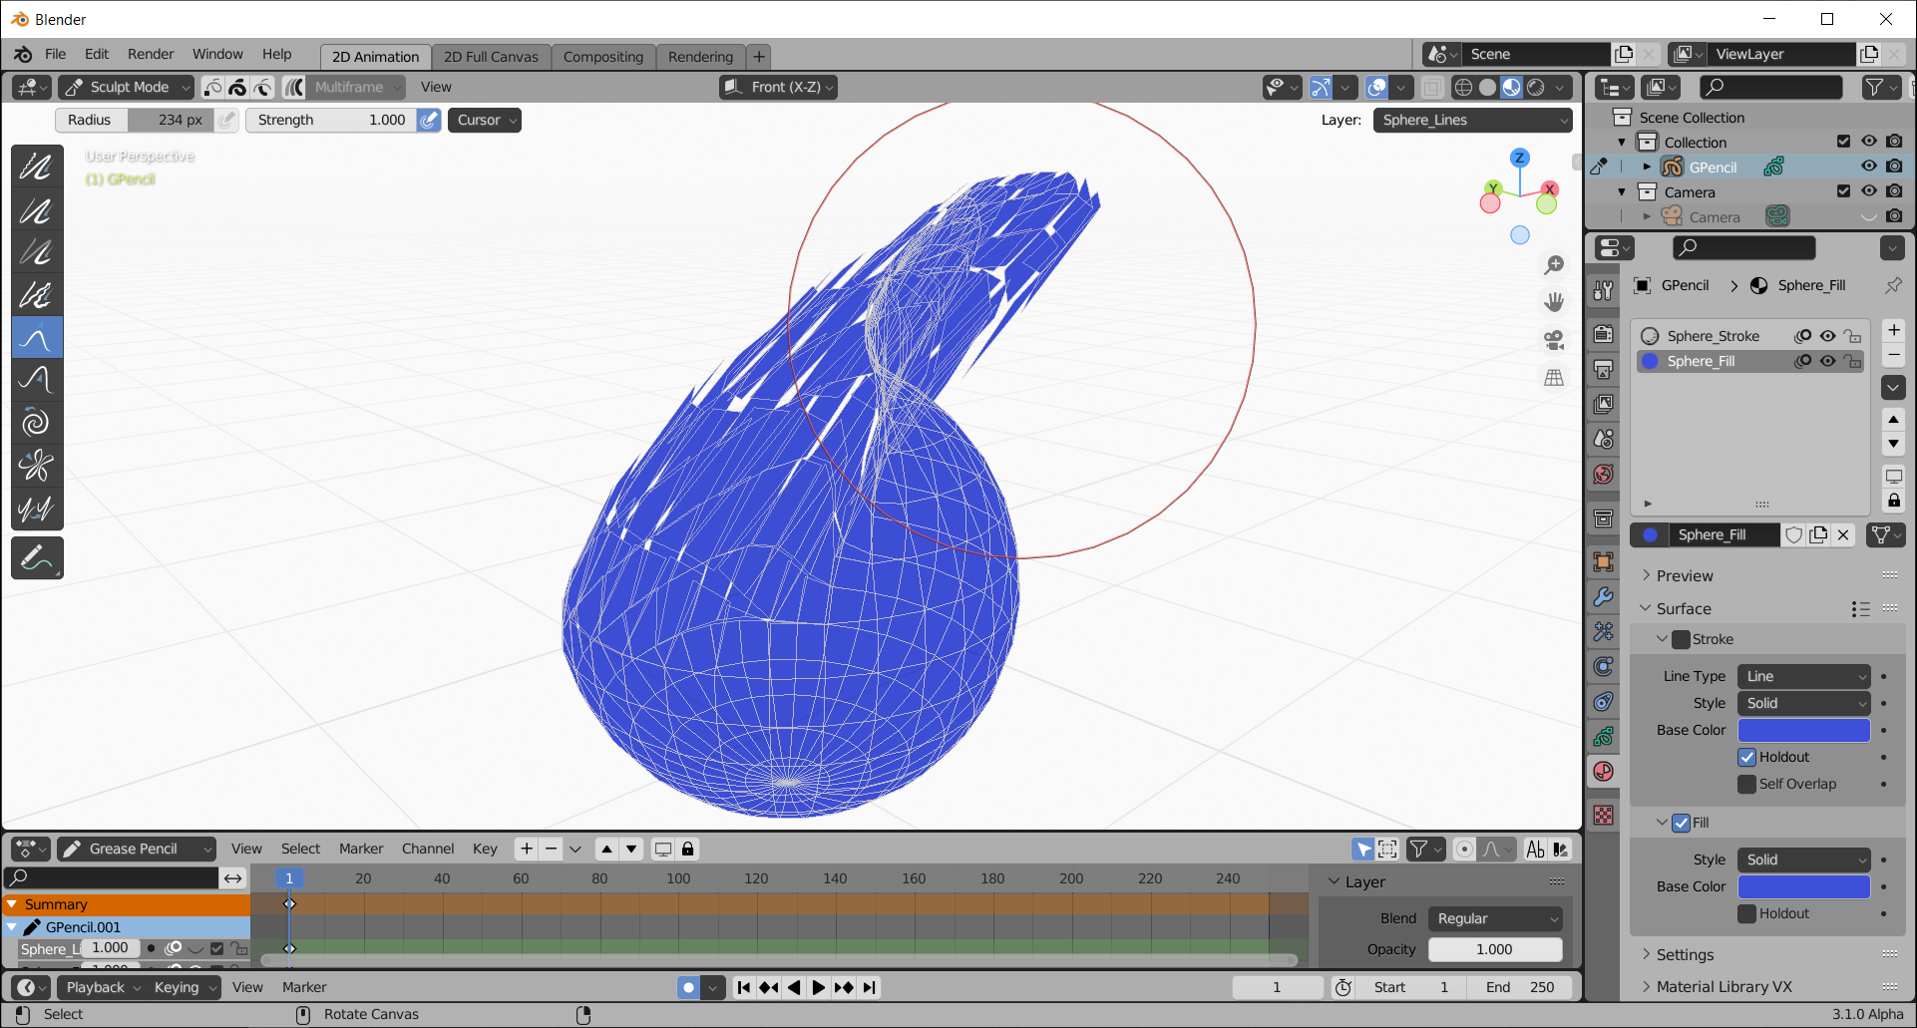The image size is (1917, 1028).
Task: Open the Modifiers wrench properties tab
Action: click(x=1604, y=596)
